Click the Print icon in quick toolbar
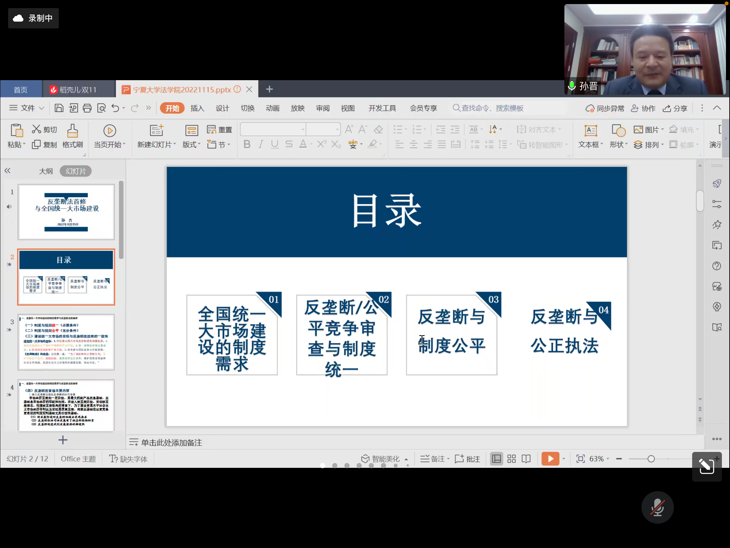 tap(87, 108)
